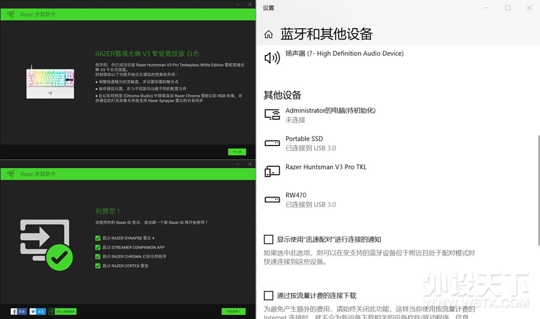The width and height of the screenshot is (540, 319).
Task: Close the upper Razer installer window
Action: click(x=250, y=4)
